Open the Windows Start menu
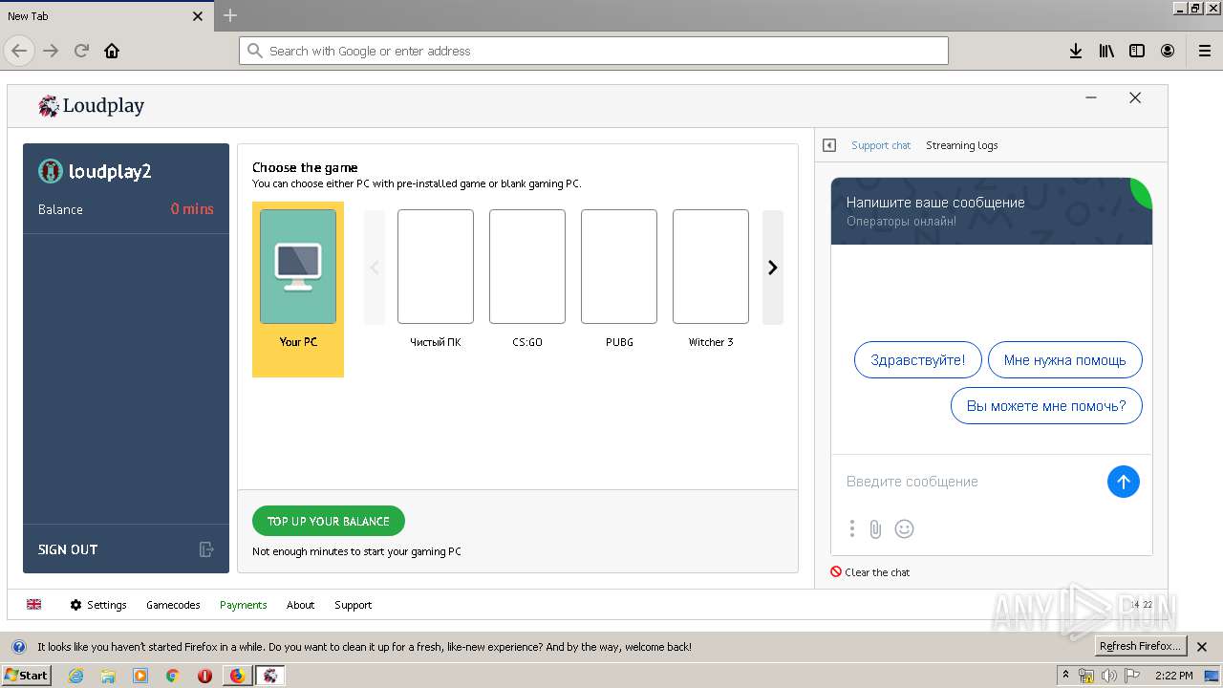This screenshot has height=688, width=1223. click(26, 675)
